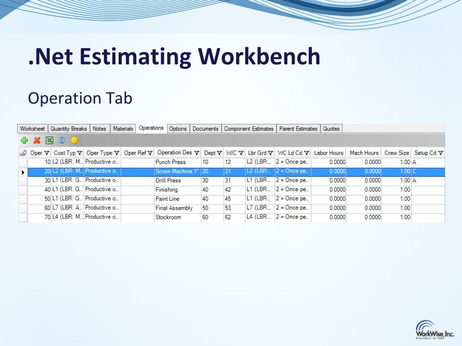Screen dimensions: 462x346
Task: Switch to the Quotes tab
Action: [331, 128]
